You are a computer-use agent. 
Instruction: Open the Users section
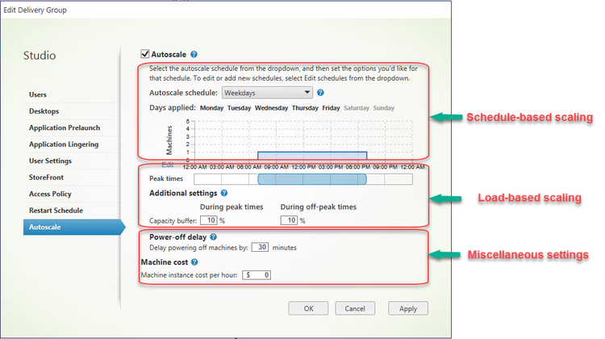pos(37,94)
